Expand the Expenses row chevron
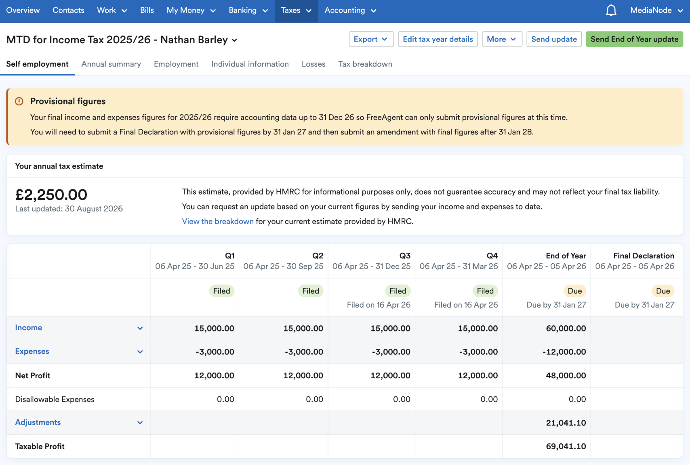Viewport: 690px width, 465px height. (x=140, y=352)
